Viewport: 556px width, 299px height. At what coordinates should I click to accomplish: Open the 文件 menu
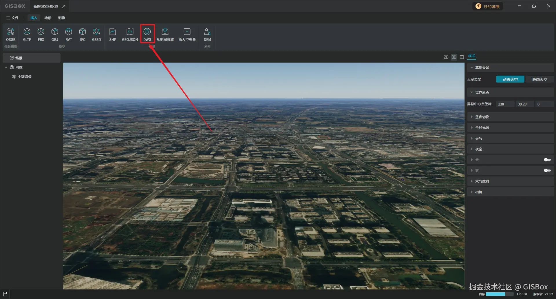point(12,18)
